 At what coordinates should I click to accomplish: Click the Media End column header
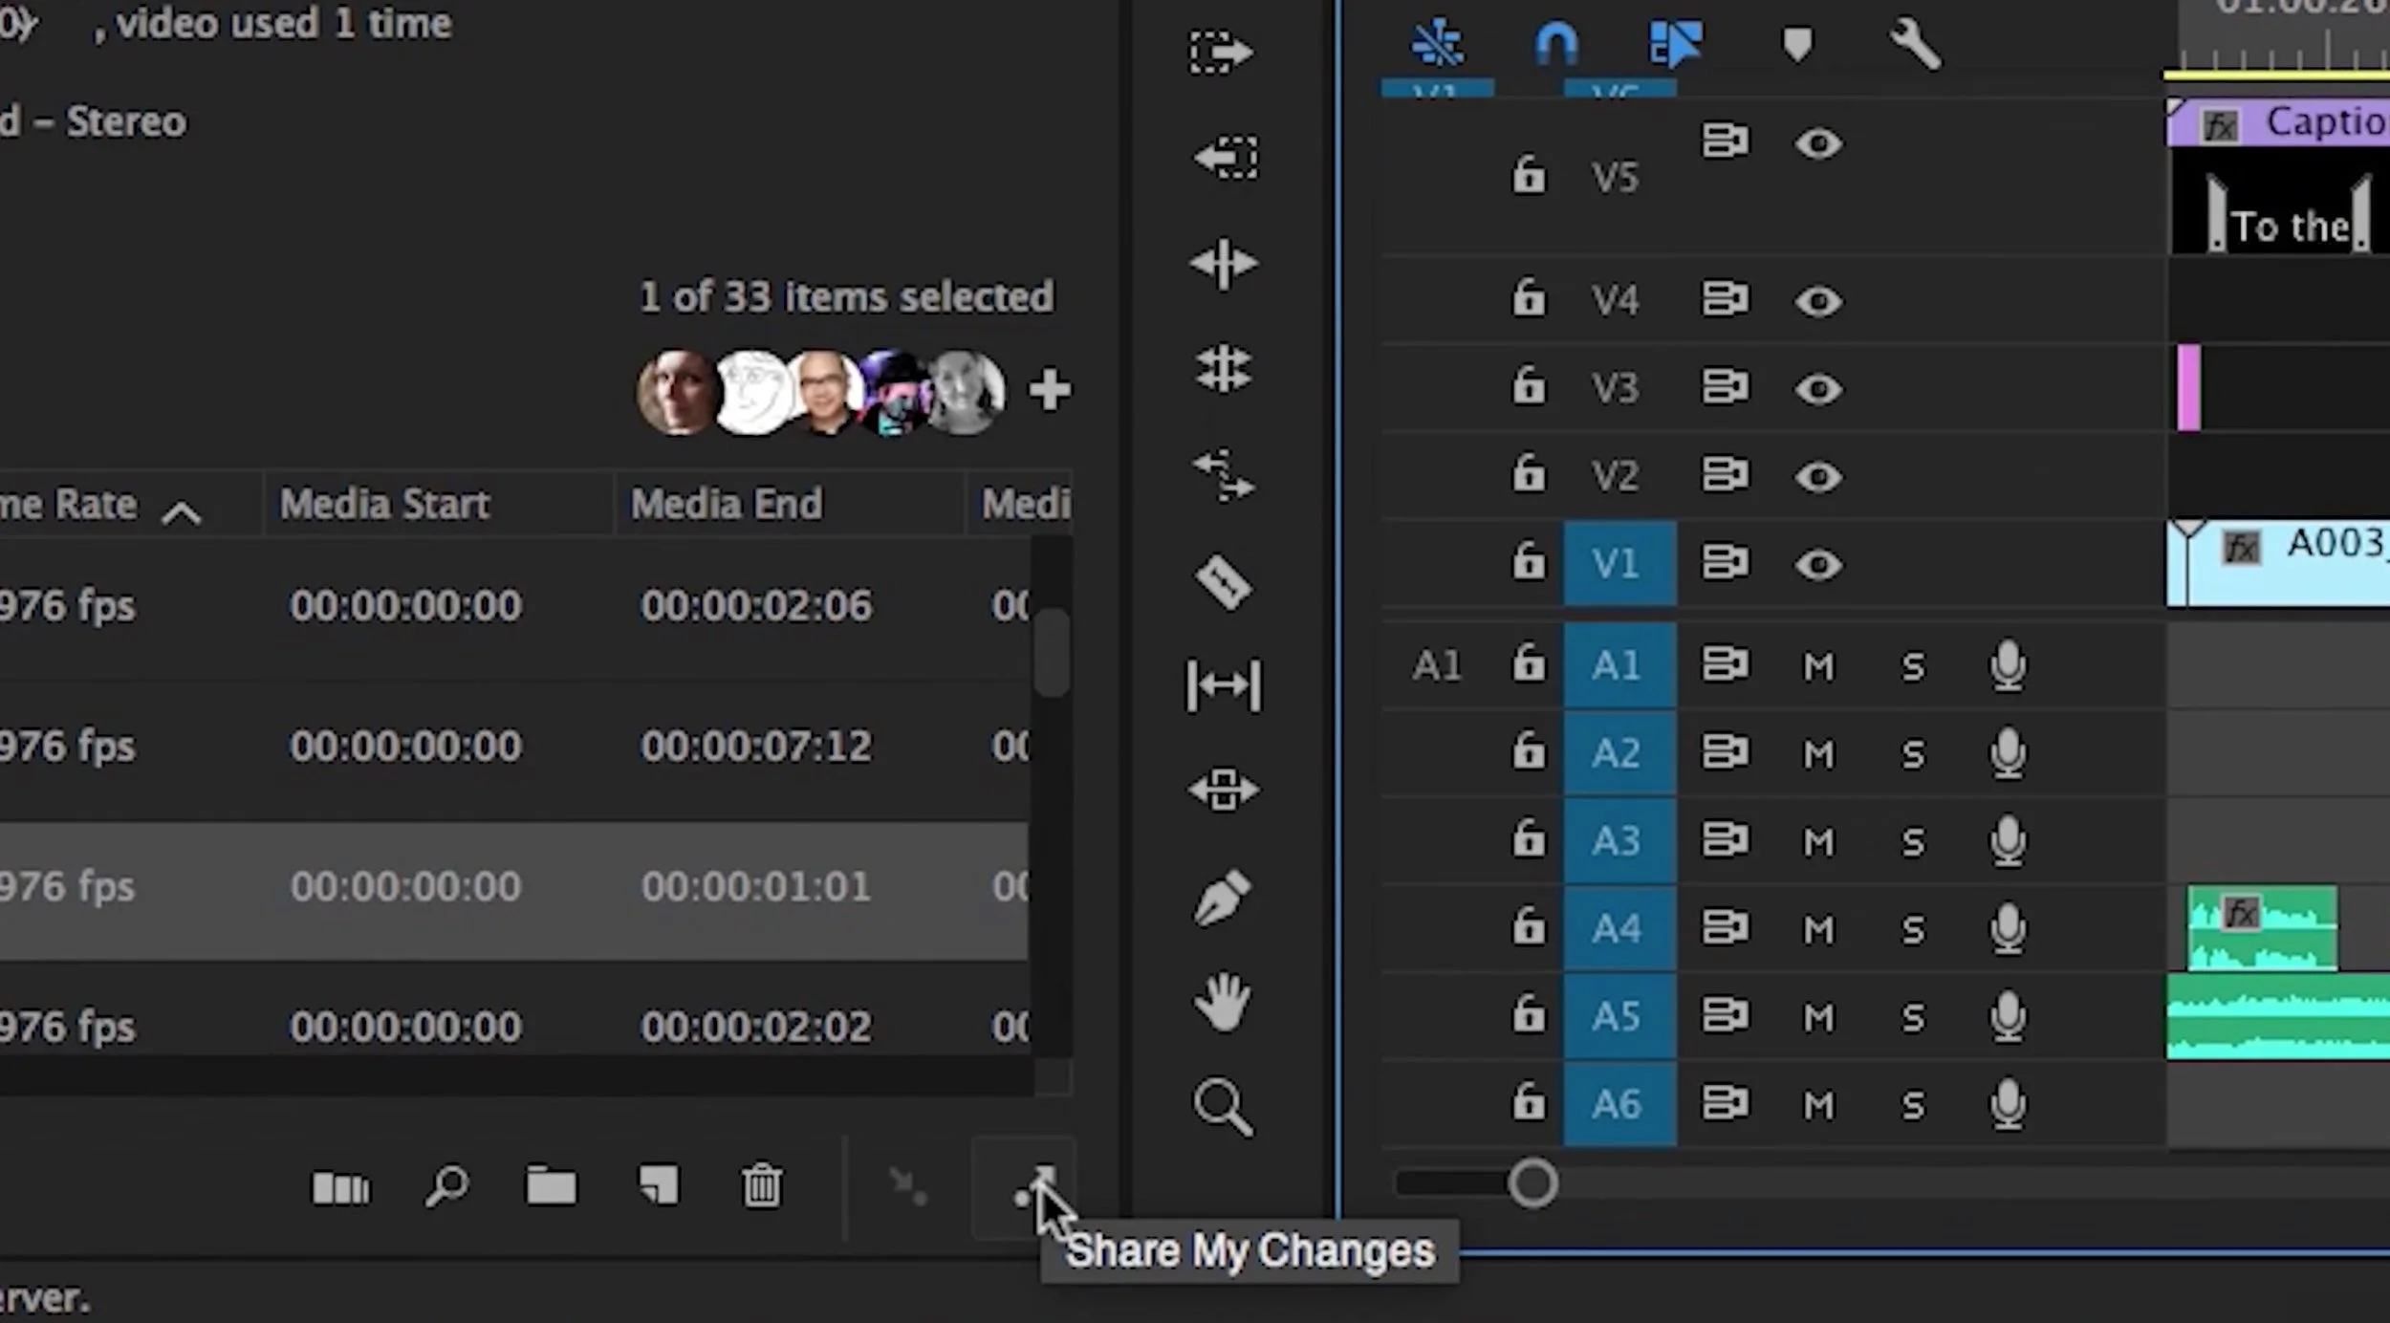[x=727, y=504]
